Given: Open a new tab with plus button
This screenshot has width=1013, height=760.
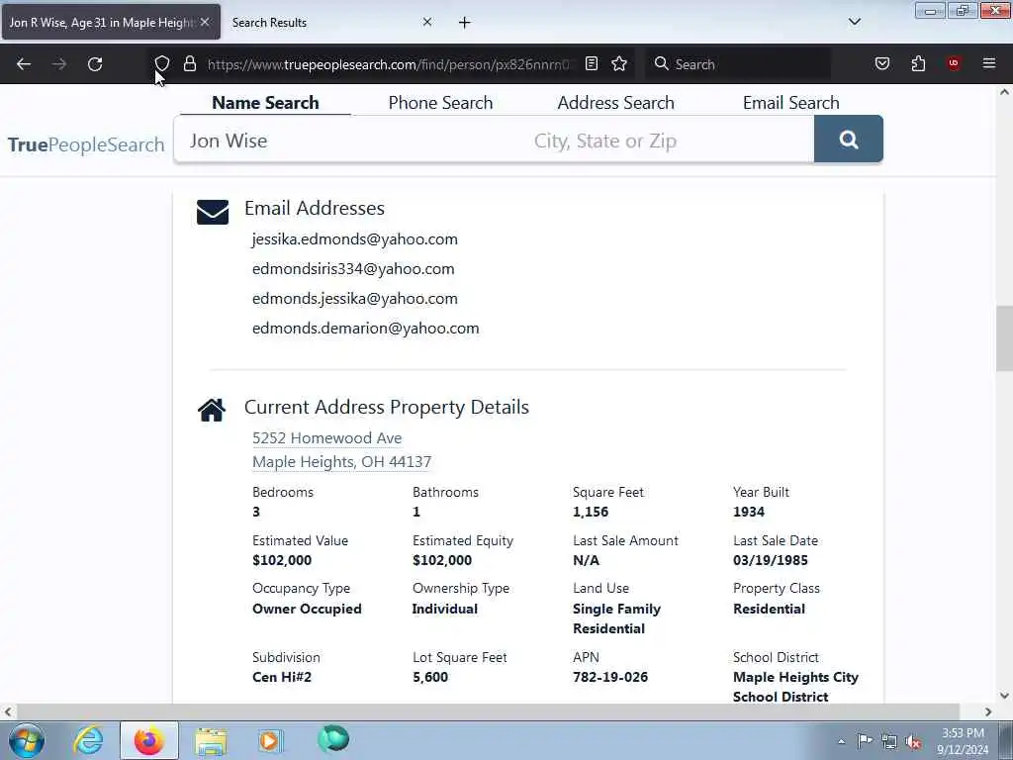Looking at the screenshot, I should point(465,23).
